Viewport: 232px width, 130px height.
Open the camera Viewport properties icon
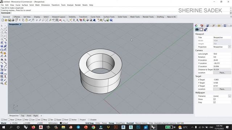197,30
